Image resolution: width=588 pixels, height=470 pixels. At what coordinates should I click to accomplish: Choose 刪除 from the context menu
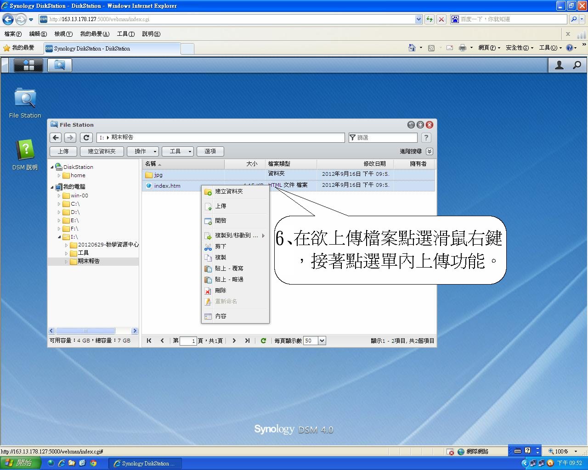pos(235,291)
